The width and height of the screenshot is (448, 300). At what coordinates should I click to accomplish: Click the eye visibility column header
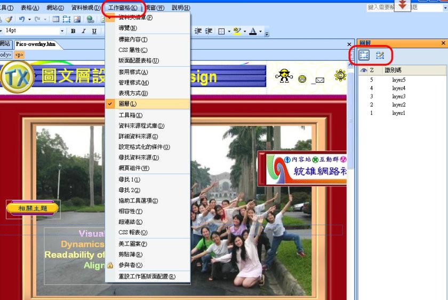[363, 70]
